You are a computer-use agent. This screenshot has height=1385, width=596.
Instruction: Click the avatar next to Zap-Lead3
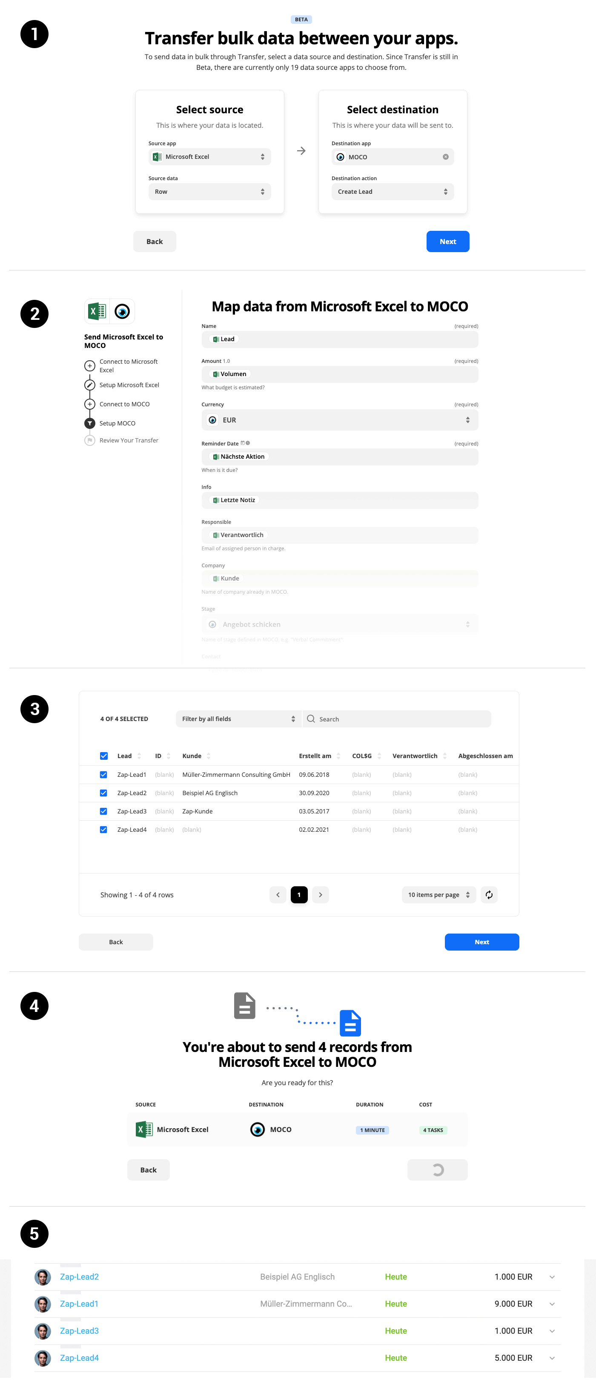(43, 1331)
